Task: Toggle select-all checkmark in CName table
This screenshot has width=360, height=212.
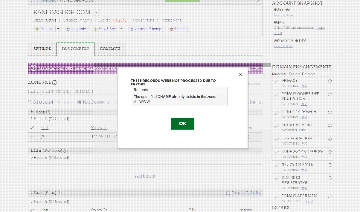Action: [x=32, y=210]
